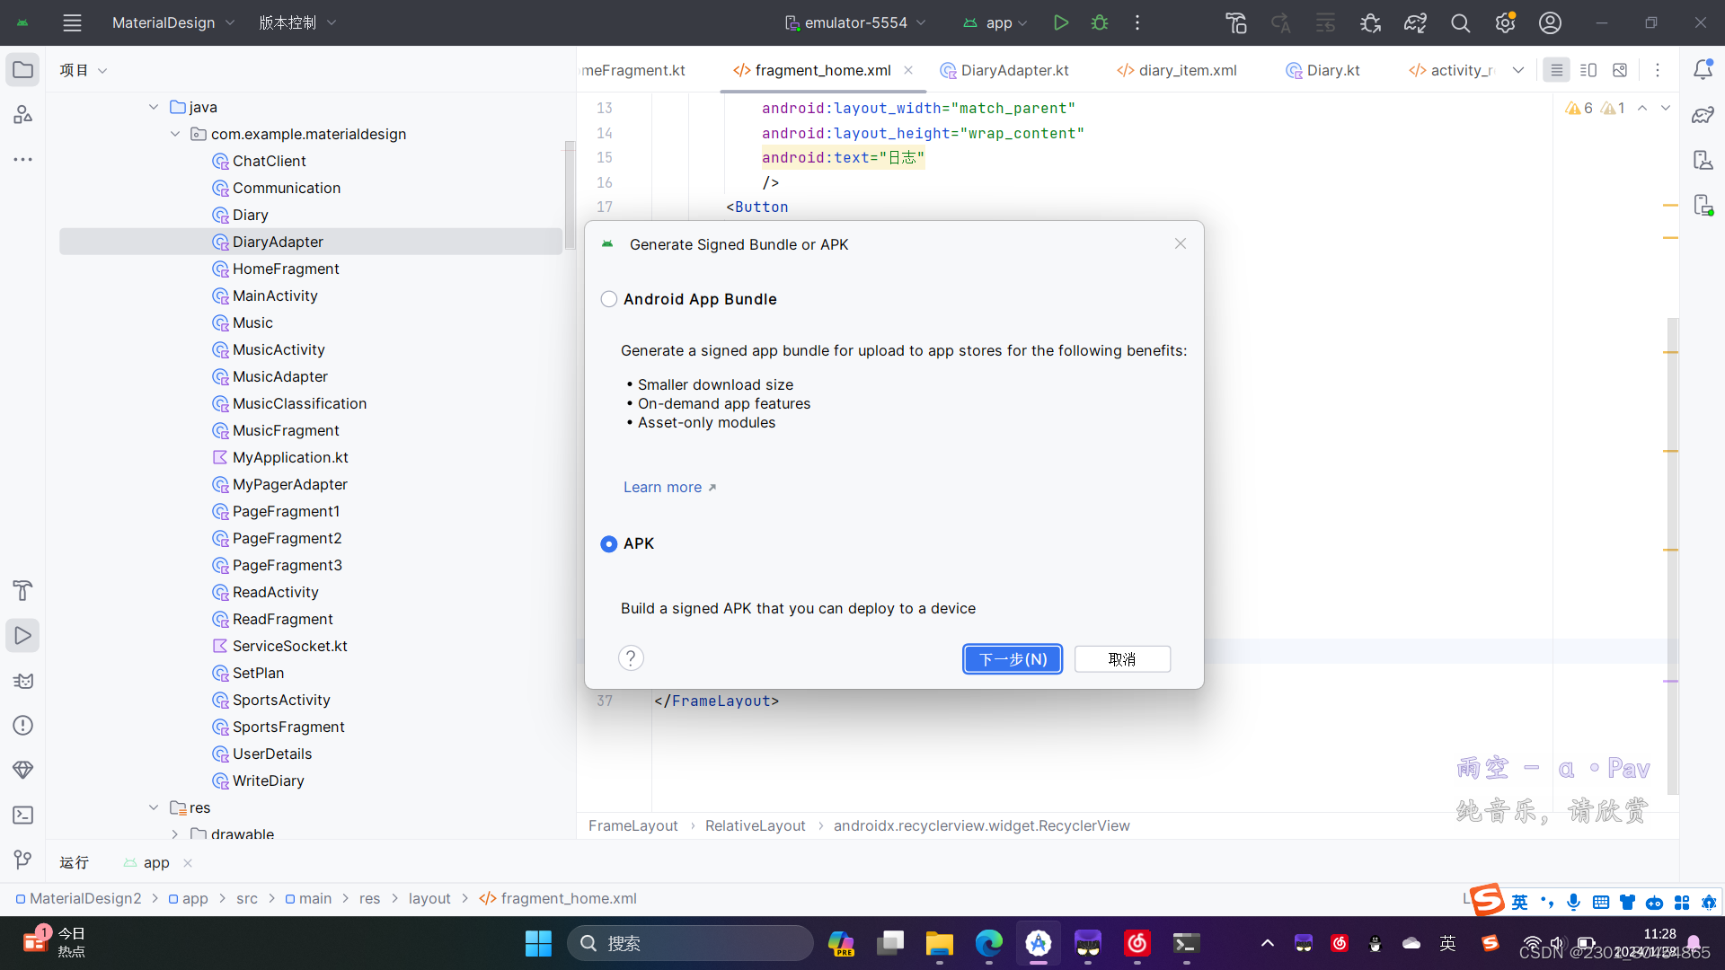Click the Learn more link
The height and width of the screenshot is (970, 1725).
pos(662,487)
